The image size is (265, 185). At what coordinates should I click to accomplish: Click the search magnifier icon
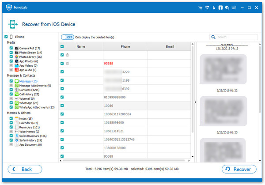click(213, 37)
